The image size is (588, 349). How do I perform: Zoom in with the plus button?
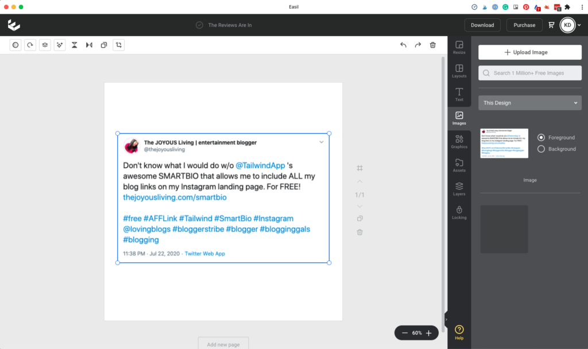[x=428, y=333]
